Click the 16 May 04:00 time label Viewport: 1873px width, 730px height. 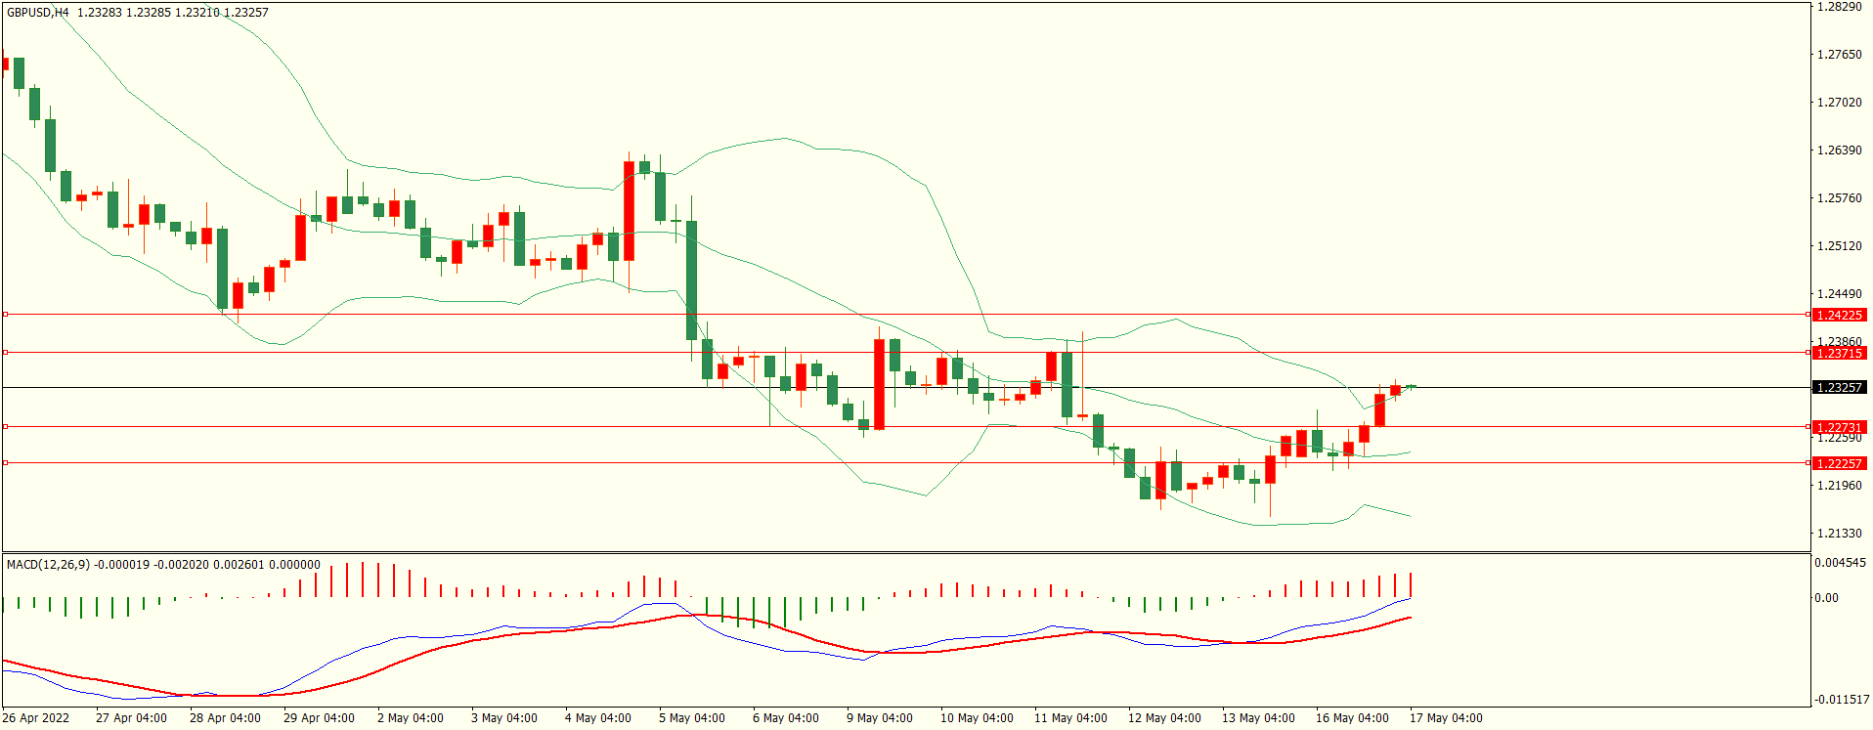point(1352,718)
